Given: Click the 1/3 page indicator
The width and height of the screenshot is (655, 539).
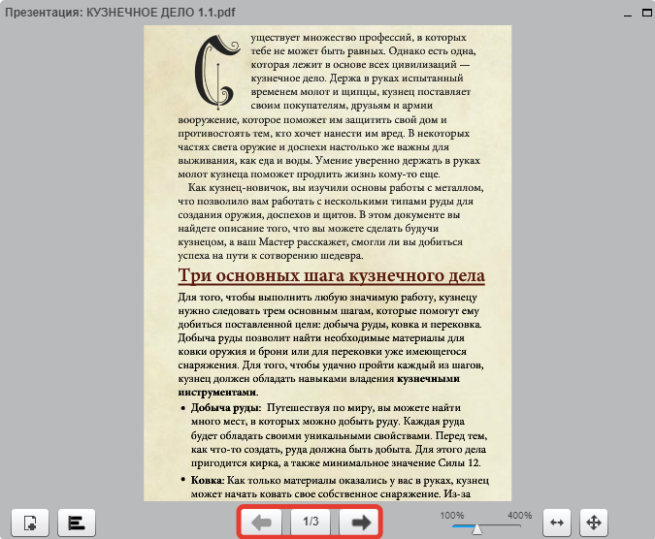Looking at the screenshot, I should [311, 522].
